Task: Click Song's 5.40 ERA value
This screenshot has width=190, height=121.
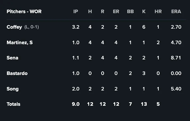Action: tap(176, 89)
